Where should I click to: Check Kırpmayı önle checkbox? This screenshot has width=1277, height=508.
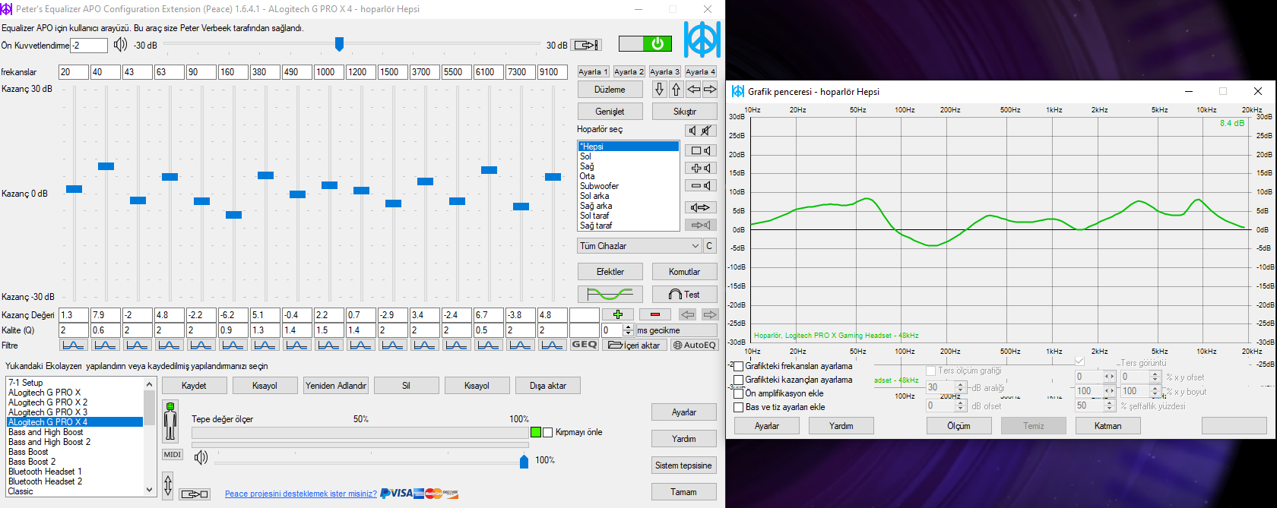[x=547, y=432]
